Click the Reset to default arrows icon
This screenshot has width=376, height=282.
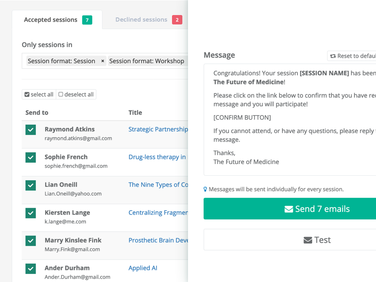point(333,56)
